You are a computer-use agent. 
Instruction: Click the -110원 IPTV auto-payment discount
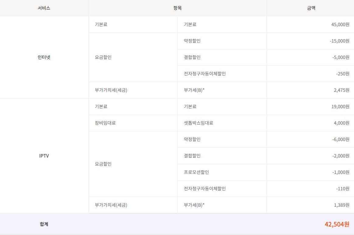coord(343,188)
